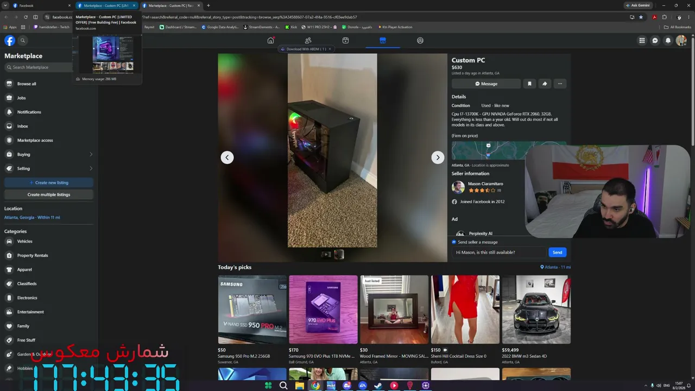Open Windows search from the taskbar
The height and width of the screenshot is (391, 695).
283,386
